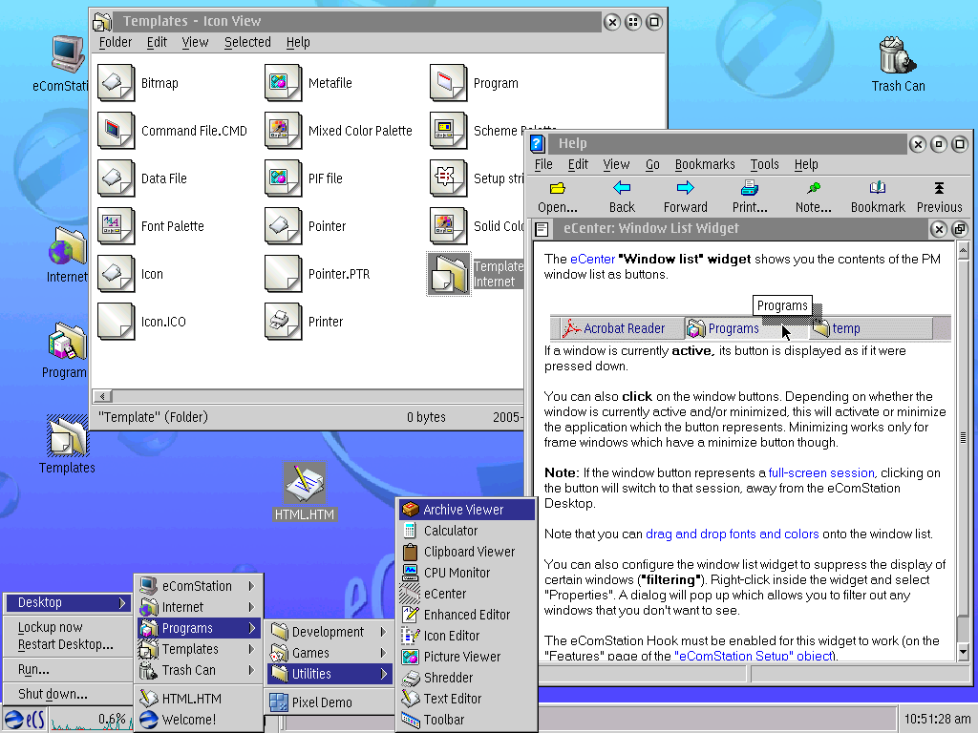Open the Selected menu in Templates window
This screenshot has height=733, width=978.
[247, 42]
